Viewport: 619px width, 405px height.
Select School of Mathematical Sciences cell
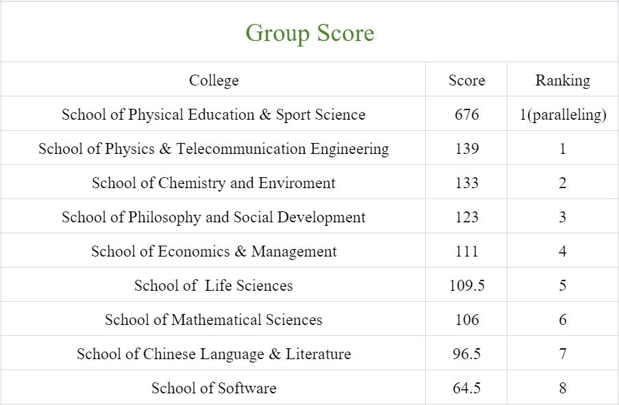(214, 319)
